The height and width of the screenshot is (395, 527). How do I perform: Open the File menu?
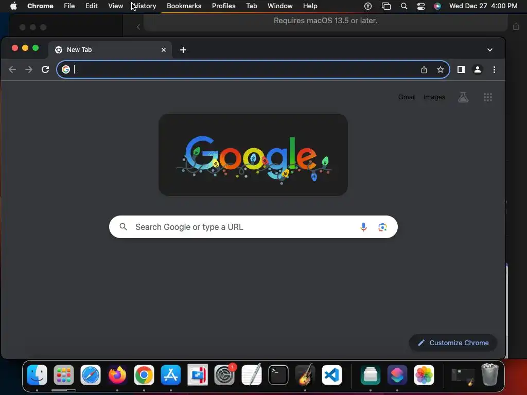pos(69,6)
